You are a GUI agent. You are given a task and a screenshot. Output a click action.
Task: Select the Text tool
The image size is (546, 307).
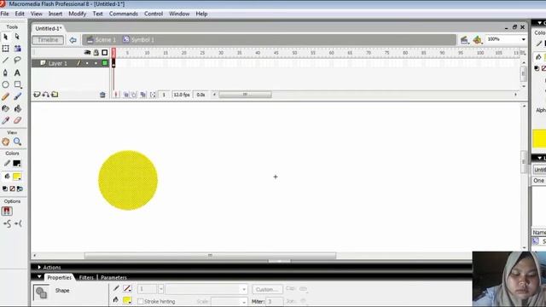coord(17,72)
